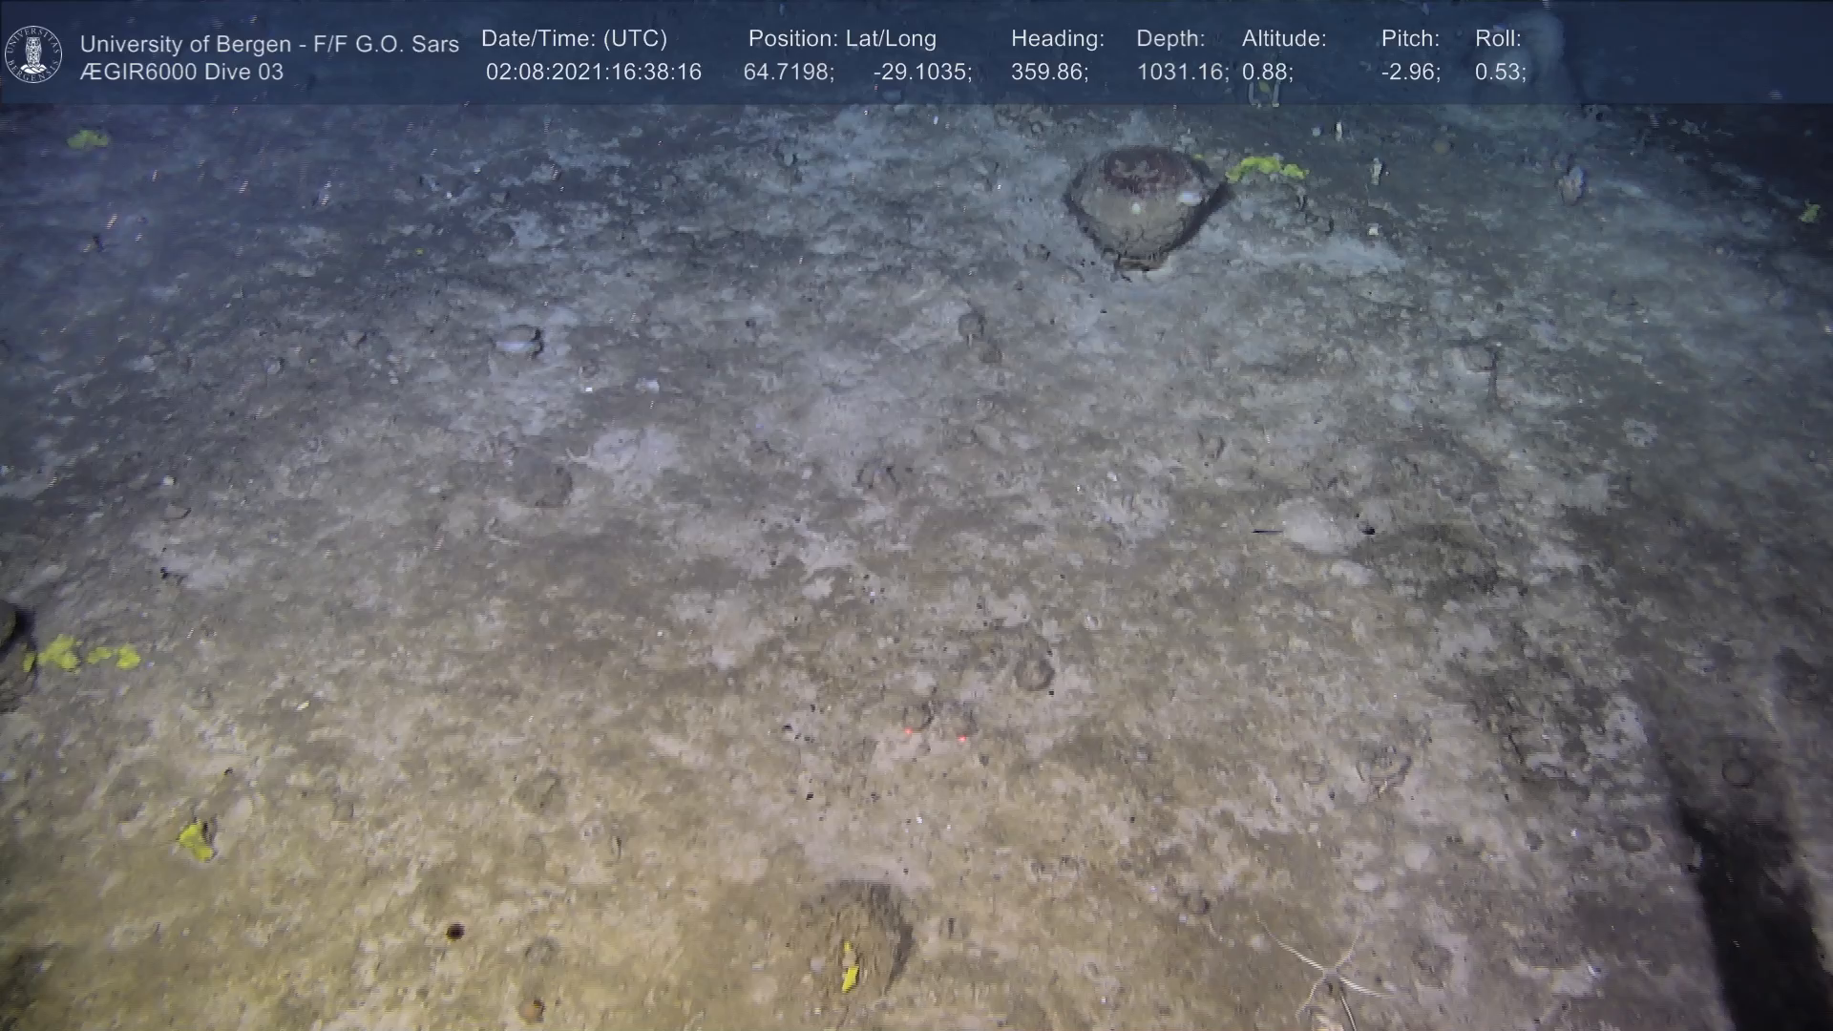The height and width of the screenshot is (1031, 1833).
Task: Click the Position Lat/Long label
Action: coord(841,39)
